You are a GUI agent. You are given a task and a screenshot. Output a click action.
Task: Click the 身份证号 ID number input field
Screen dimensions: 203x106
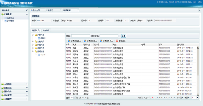[x=109, y=36]
